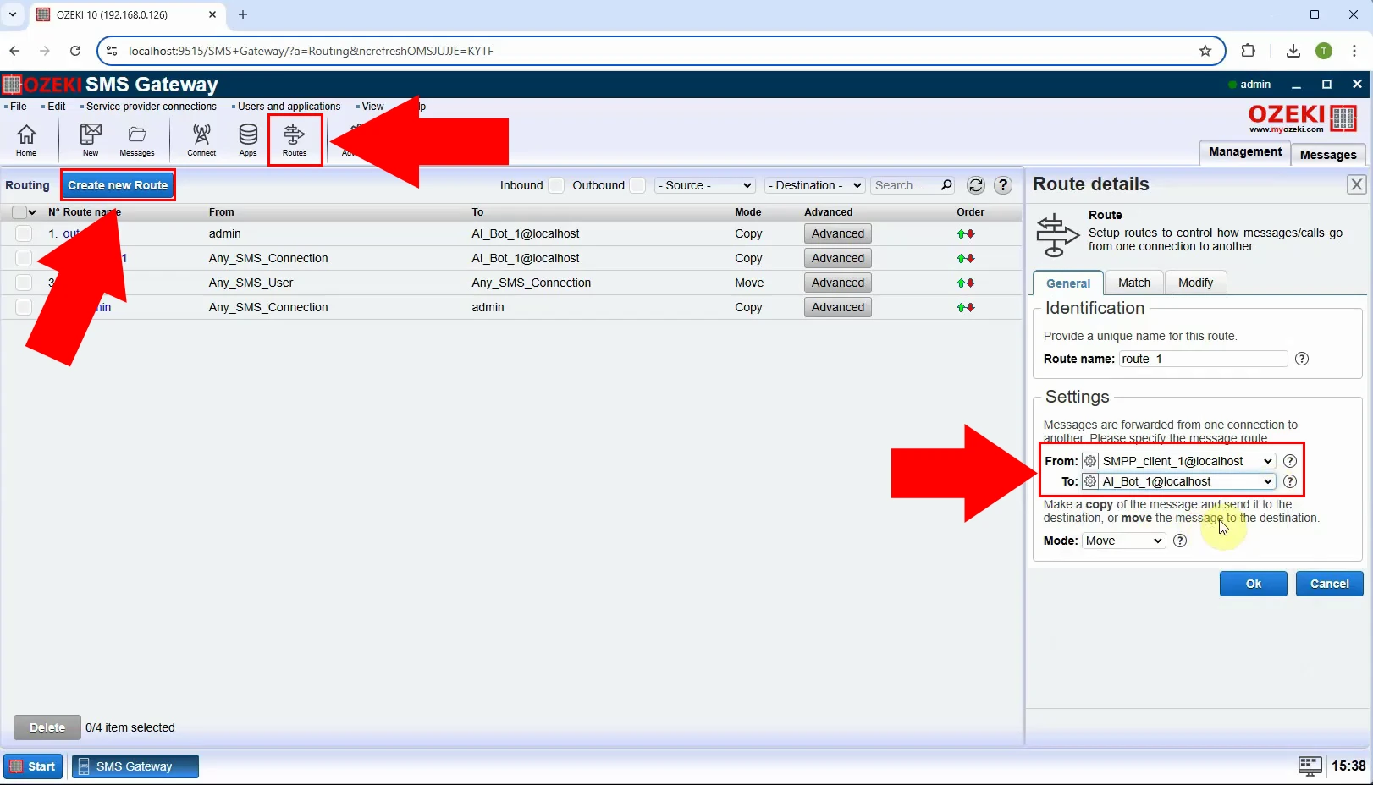Click the help icon beside Route name field
Viewport: 1373px width, 785px height.
[x=1302, y=359]
